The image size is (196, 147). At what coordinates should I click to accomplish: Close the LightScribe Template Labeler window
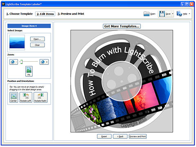pos(192,4)
